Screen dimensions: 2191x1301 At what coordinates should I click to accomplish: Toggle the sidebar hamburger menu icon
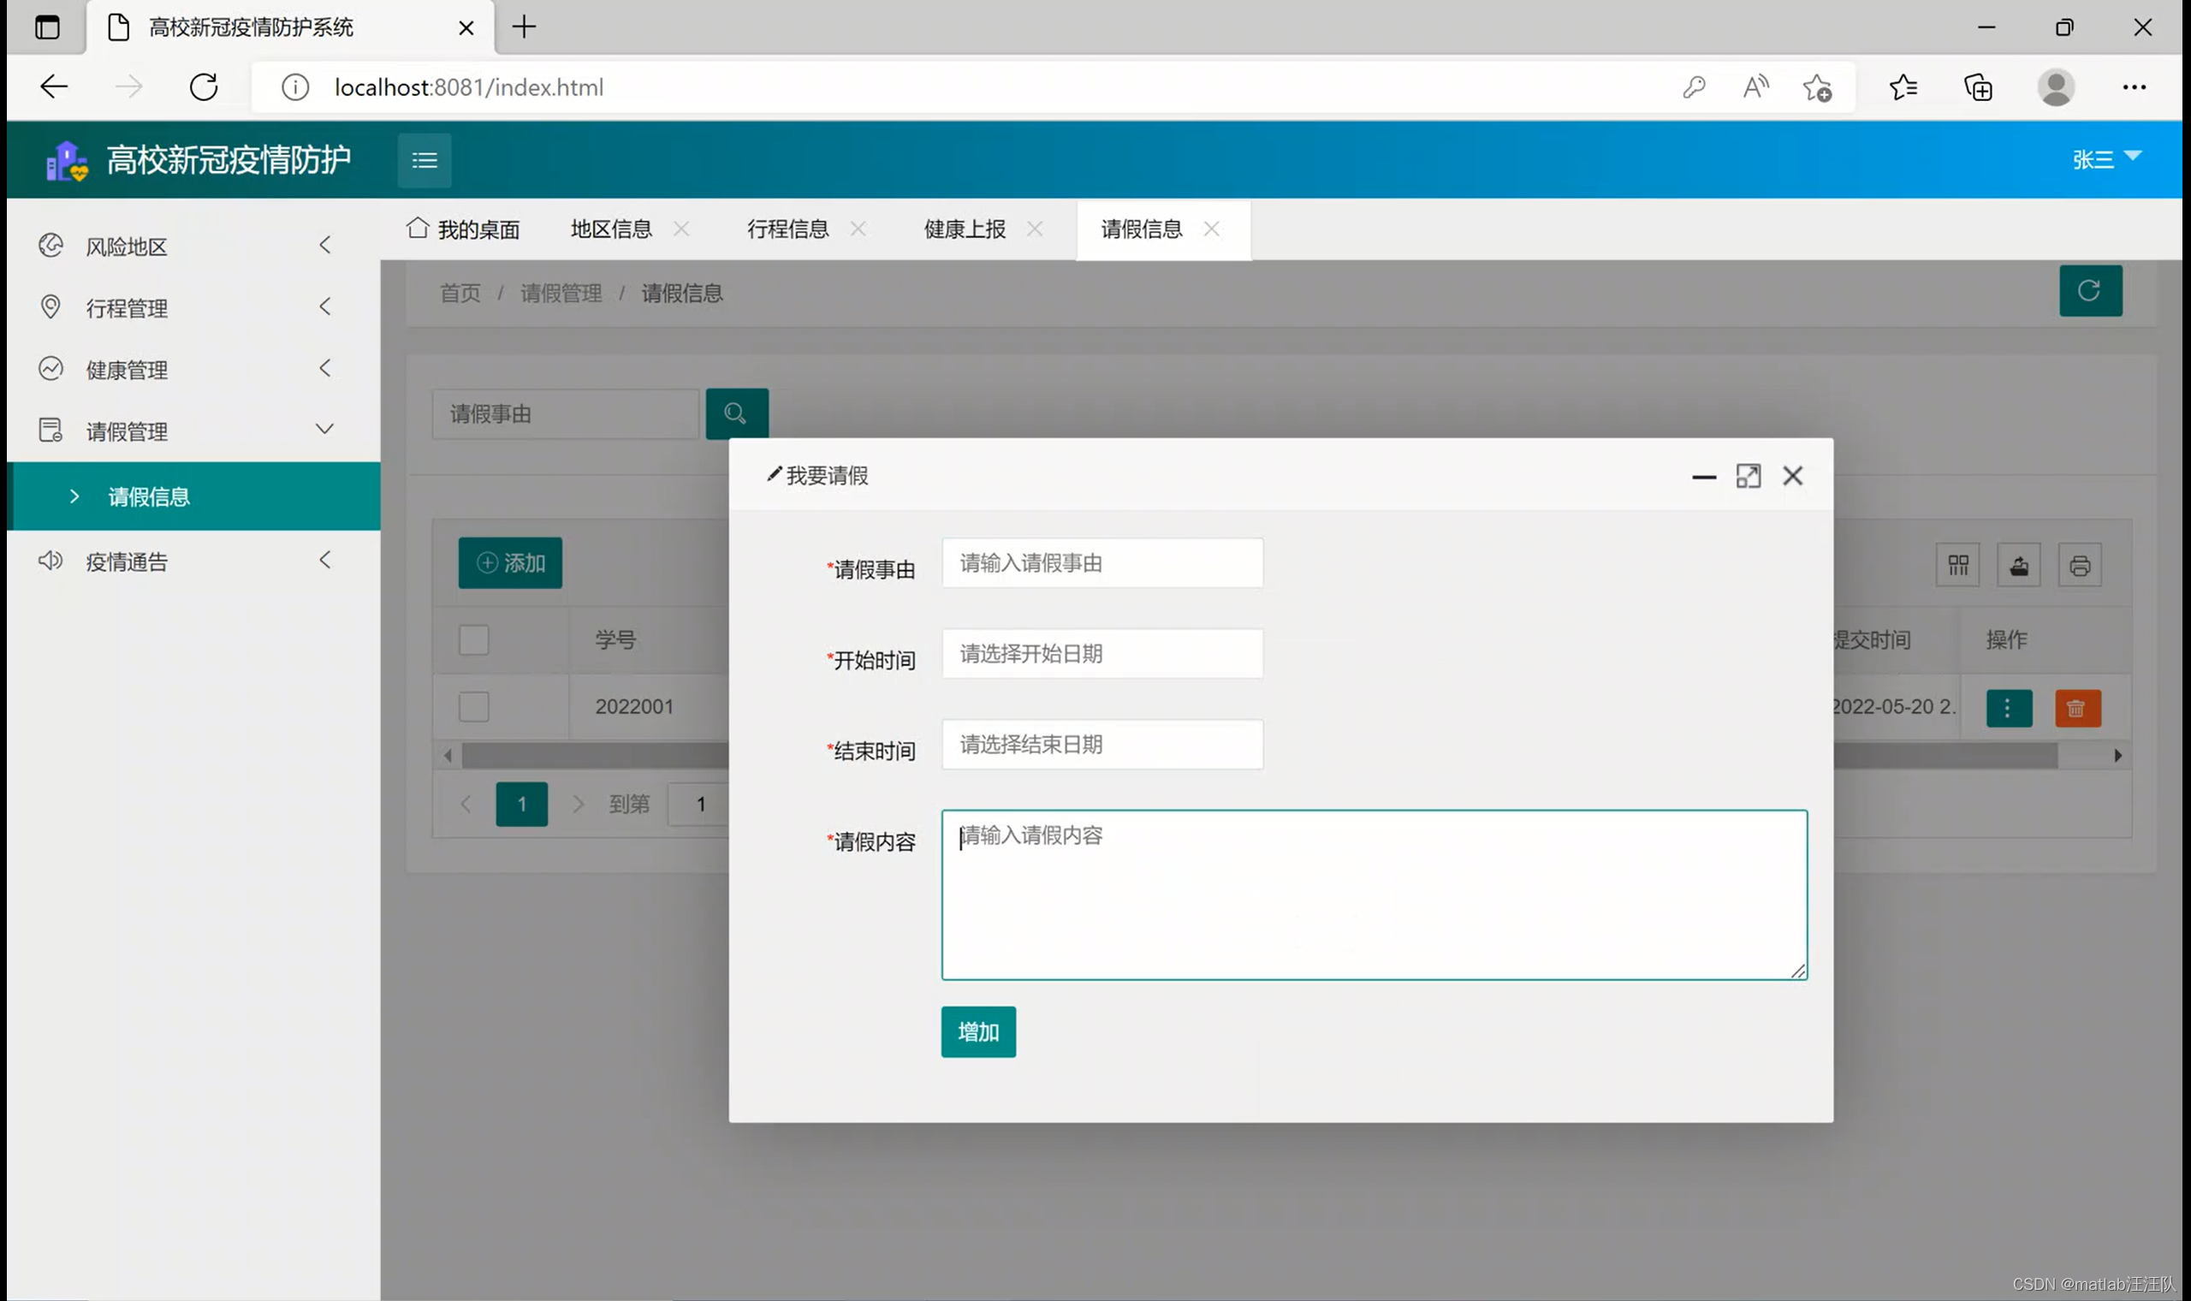[425, 159]
